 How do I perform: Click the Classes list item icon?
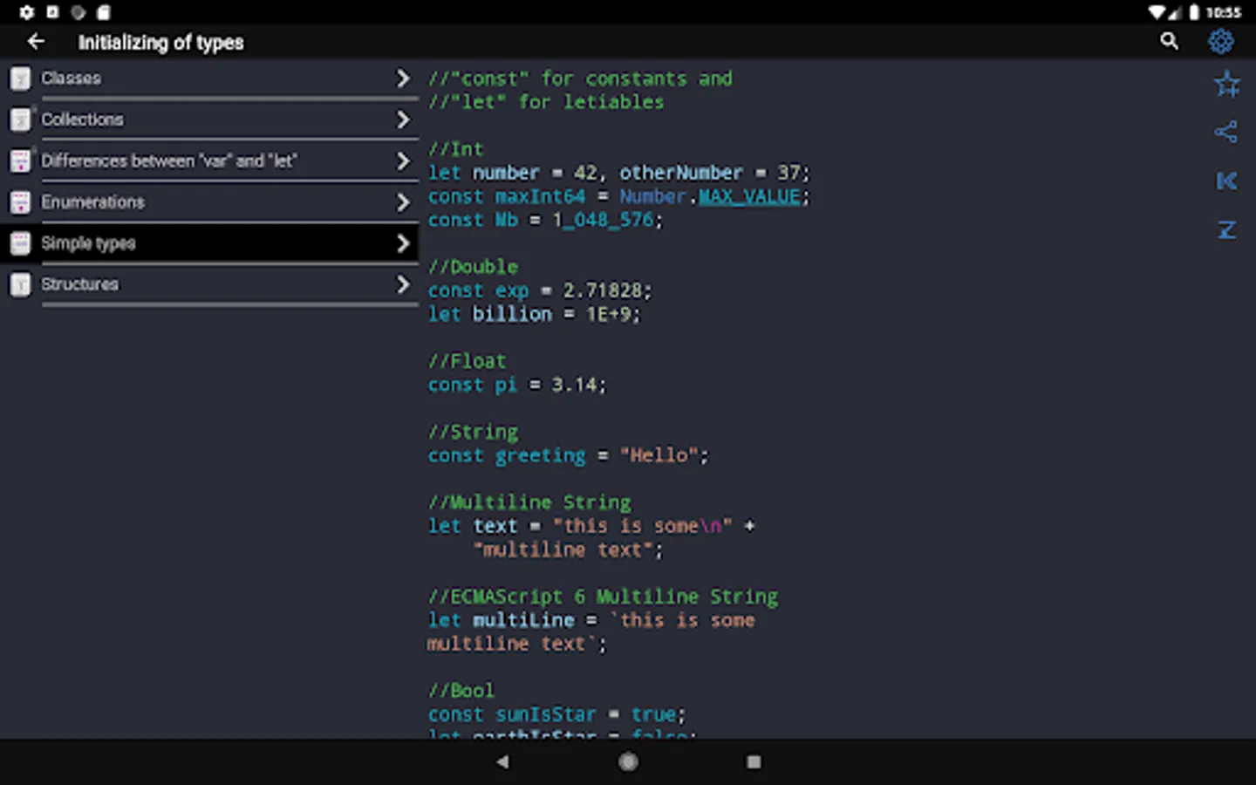coord(20,78)
